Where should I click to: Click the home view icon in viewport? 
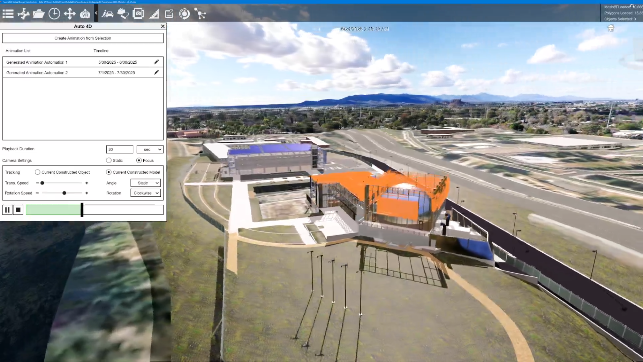point(611,28)
